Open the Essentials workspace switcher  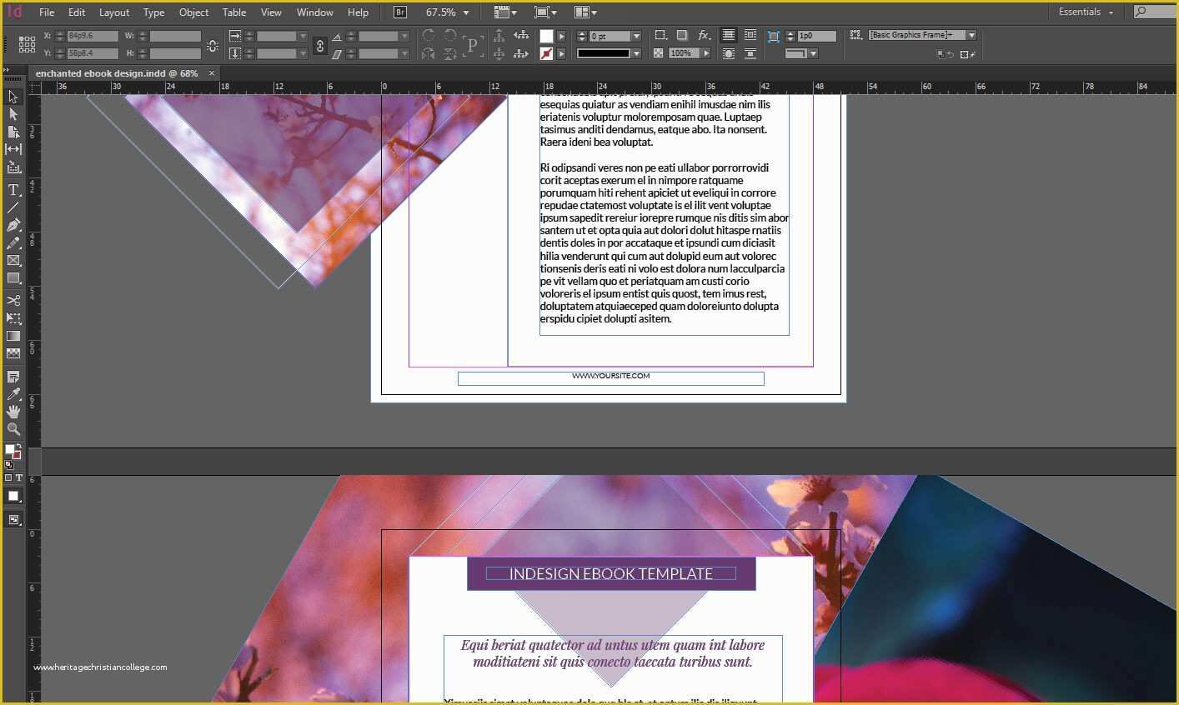(1086, 12)
